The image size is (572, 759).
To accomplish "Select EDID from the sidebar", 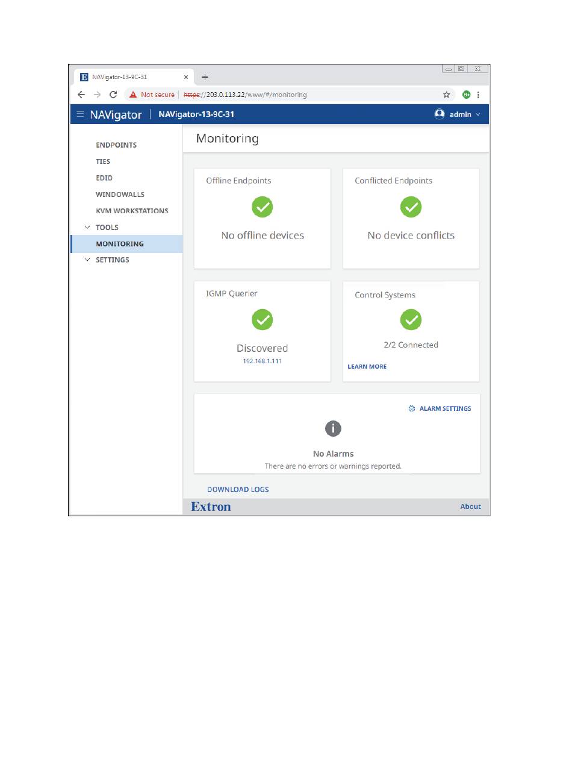I will pyautogui.click(x=104, y=178).
